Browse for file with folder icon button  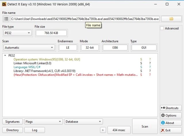click(x=171, y=19)
